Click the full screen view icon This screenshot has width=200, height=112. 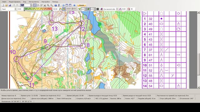point(63,5)
